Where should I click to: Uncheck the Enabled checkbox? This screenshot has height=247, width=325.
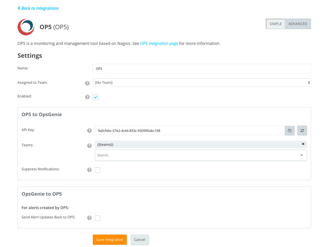click(x=96, y=97)
